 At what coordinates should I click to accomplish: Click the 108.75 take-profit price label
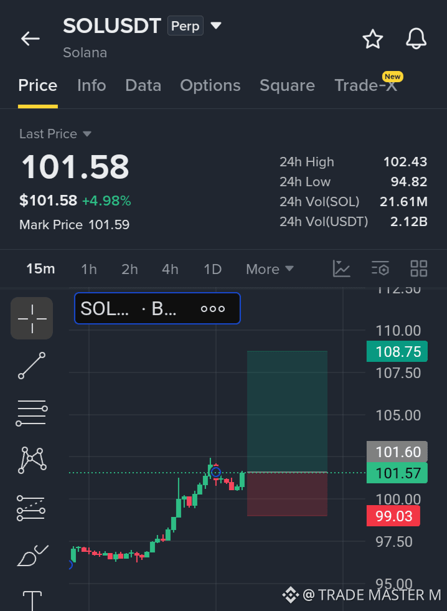[397, 351]
